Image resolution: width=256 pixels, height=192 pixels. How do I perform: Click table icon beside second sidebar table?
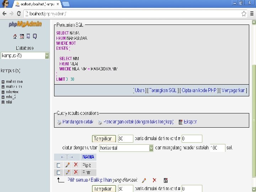[3, 87]
